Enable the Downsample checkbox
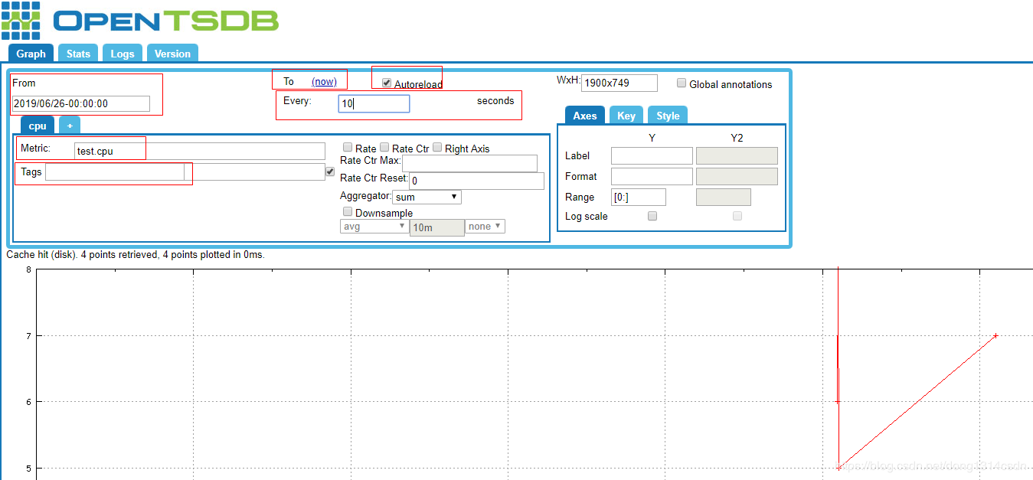Image resolution: width=1033 pixels, height=480 pixels. [348, 212]
